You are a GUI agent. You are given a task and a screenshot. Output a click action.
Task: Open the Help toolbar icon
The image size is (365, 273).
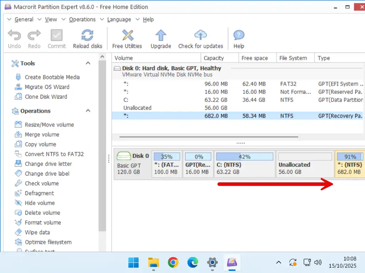[238, 36]
